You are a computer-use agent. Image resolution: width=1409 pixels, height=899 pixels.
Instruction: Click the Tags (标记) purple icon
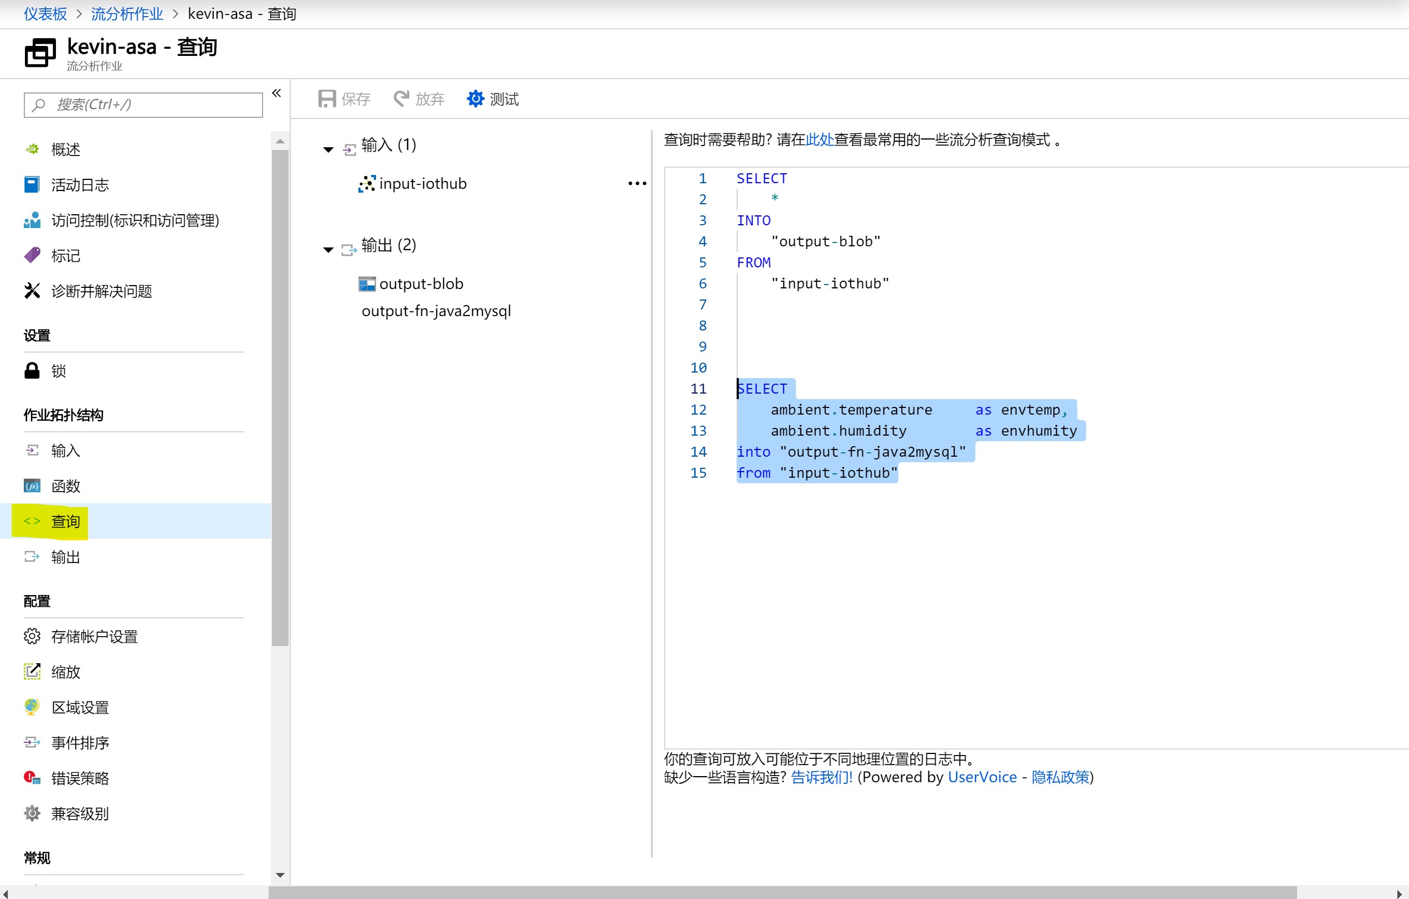[x=32, y=255]
